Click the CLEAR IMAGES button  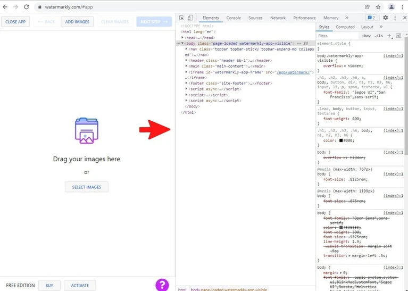(x=115, y=22)
